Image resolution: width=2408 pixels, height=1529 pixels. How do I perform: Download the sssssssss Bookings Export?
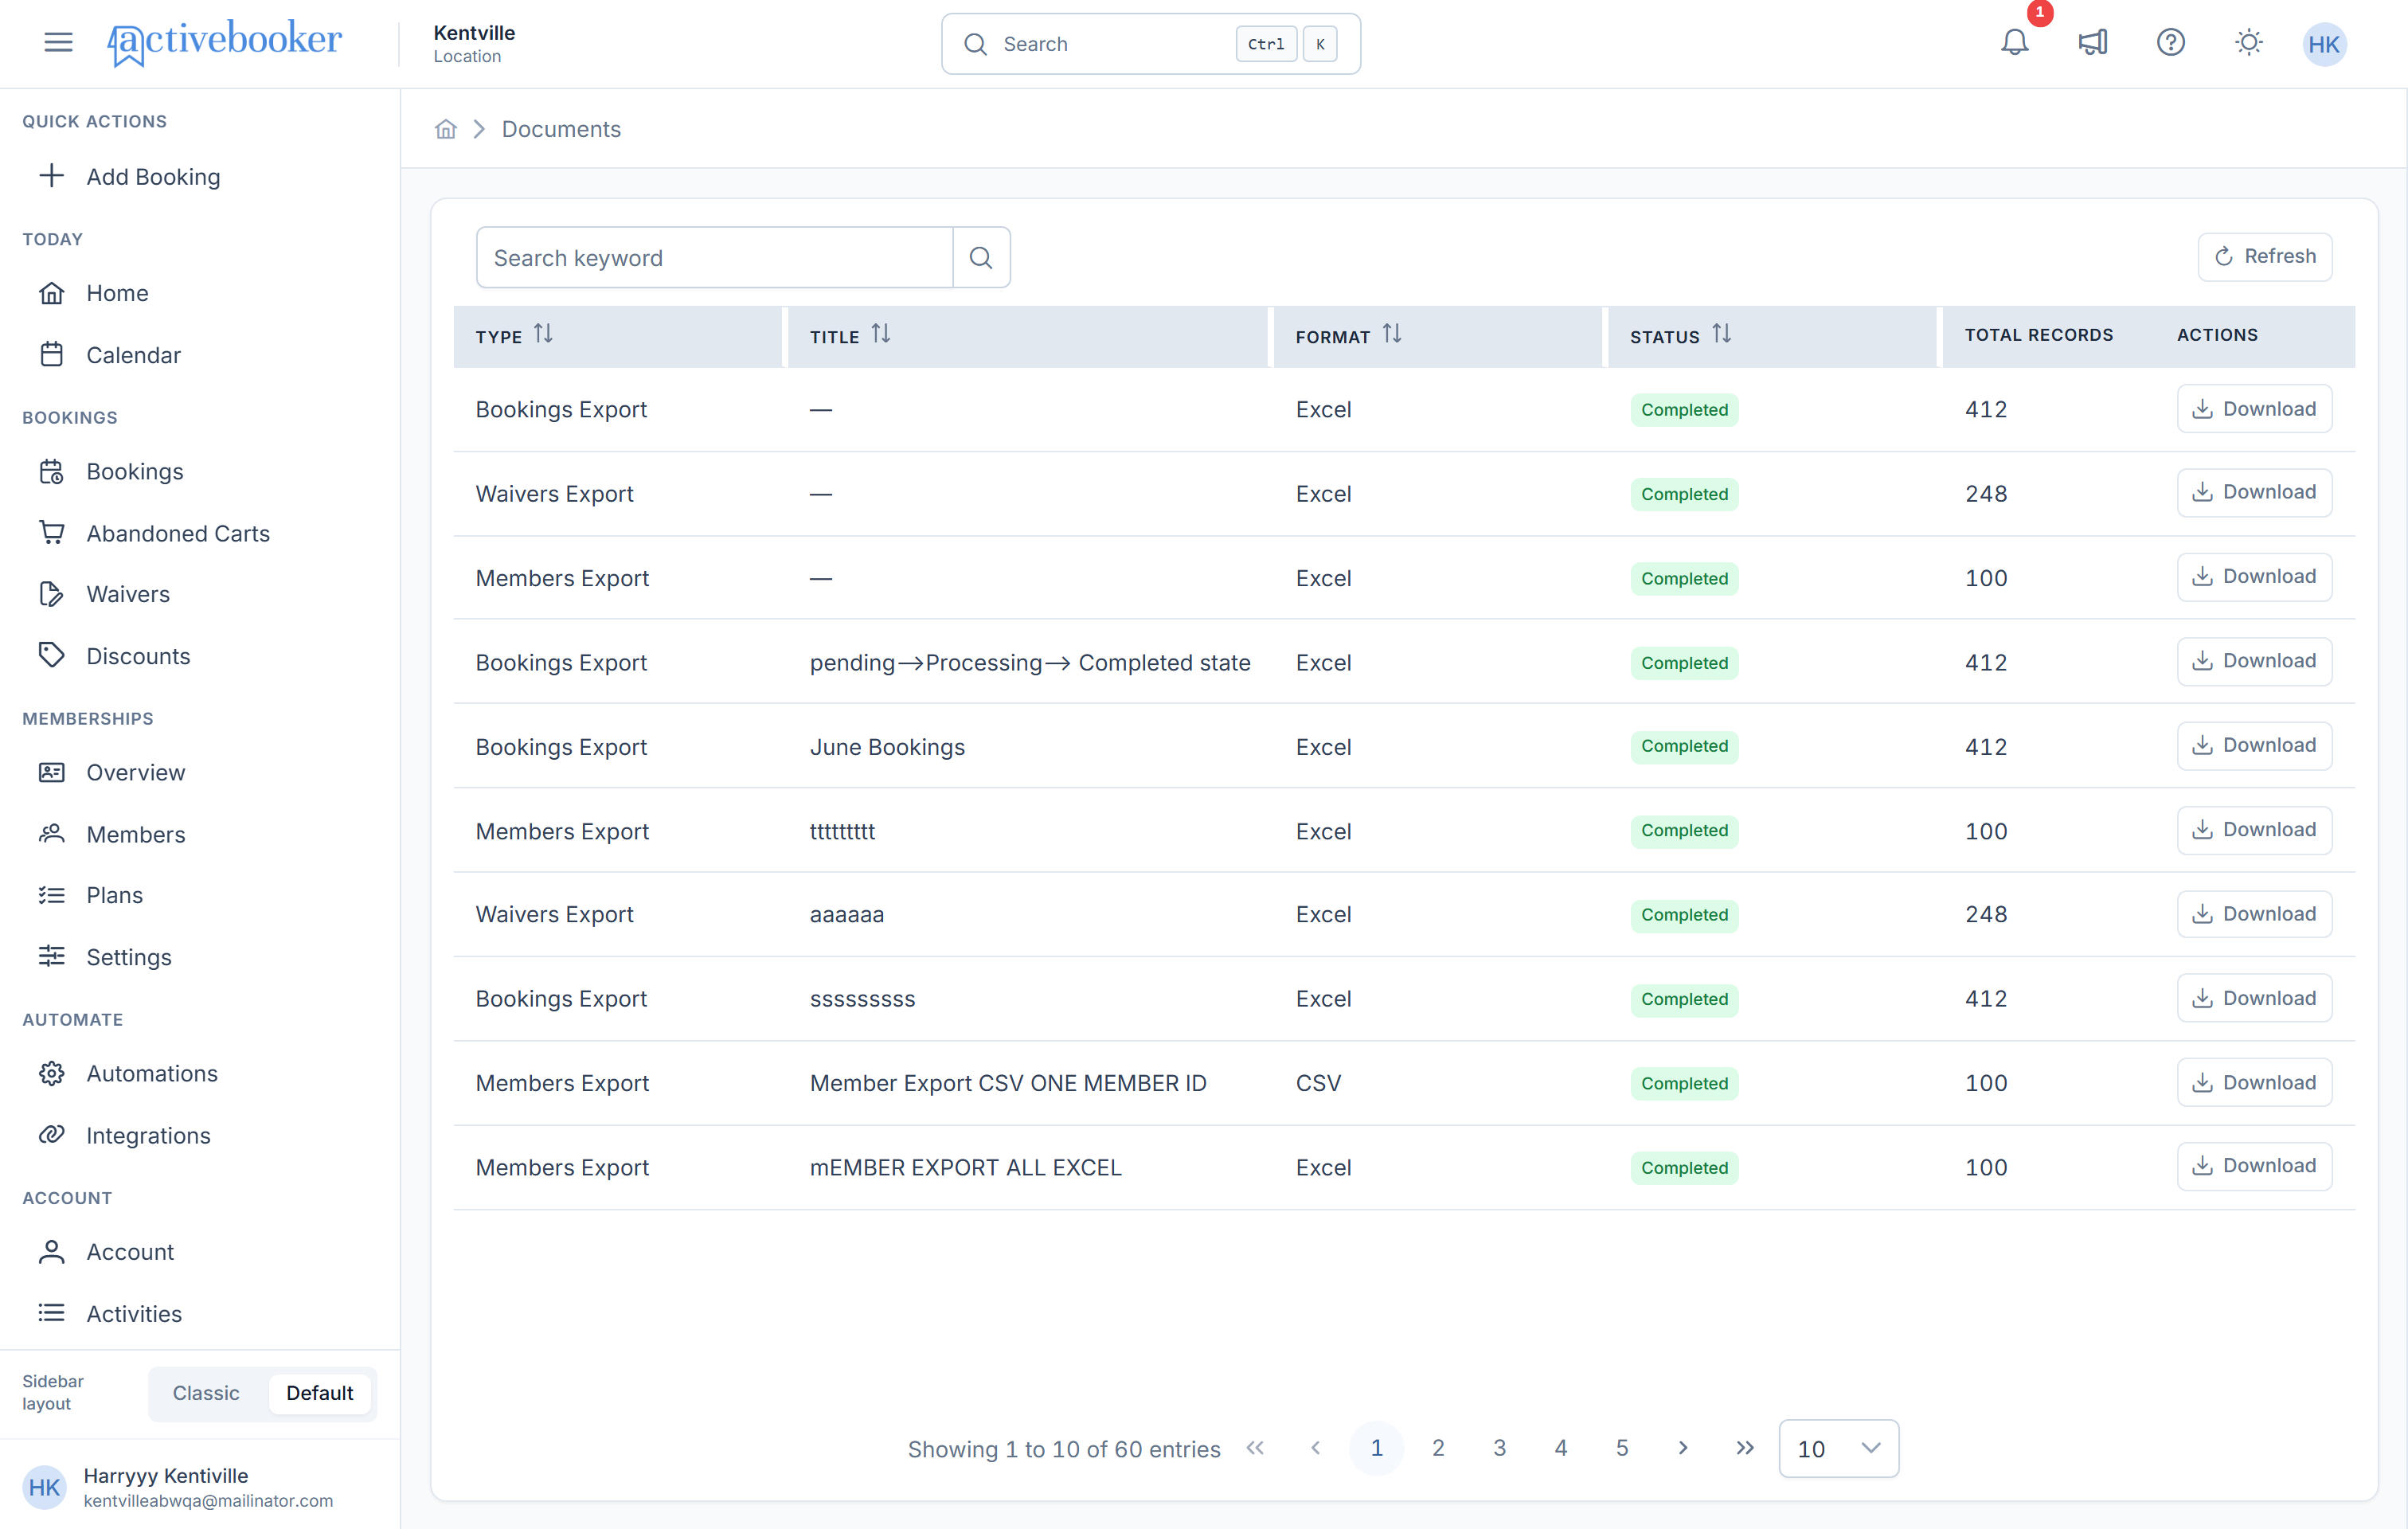pyautogui.click(x=2254, y=998)
